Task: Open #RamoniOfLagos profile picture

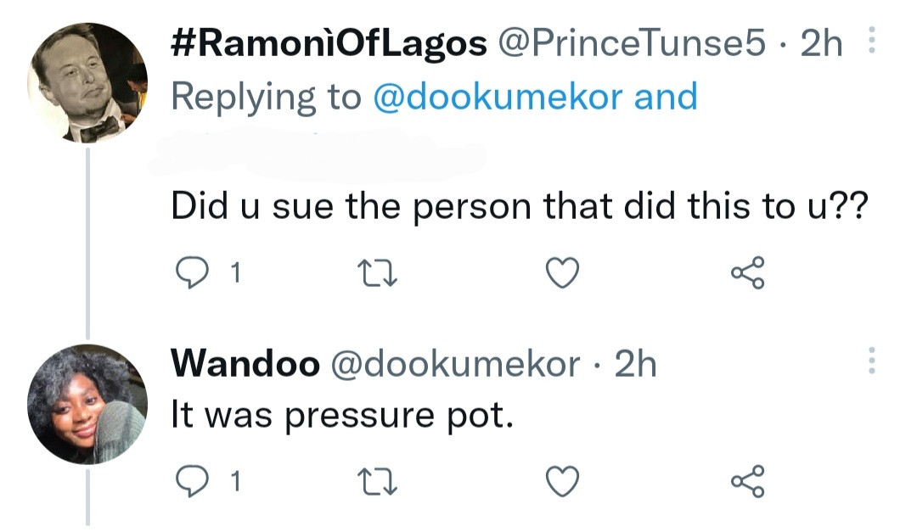Action: (x=87, y=83)
